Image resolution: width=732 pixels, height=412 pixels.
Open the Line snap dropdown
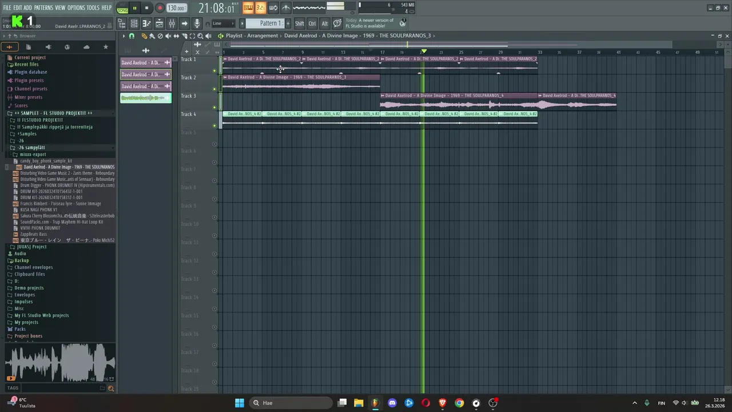coord(223,23)
